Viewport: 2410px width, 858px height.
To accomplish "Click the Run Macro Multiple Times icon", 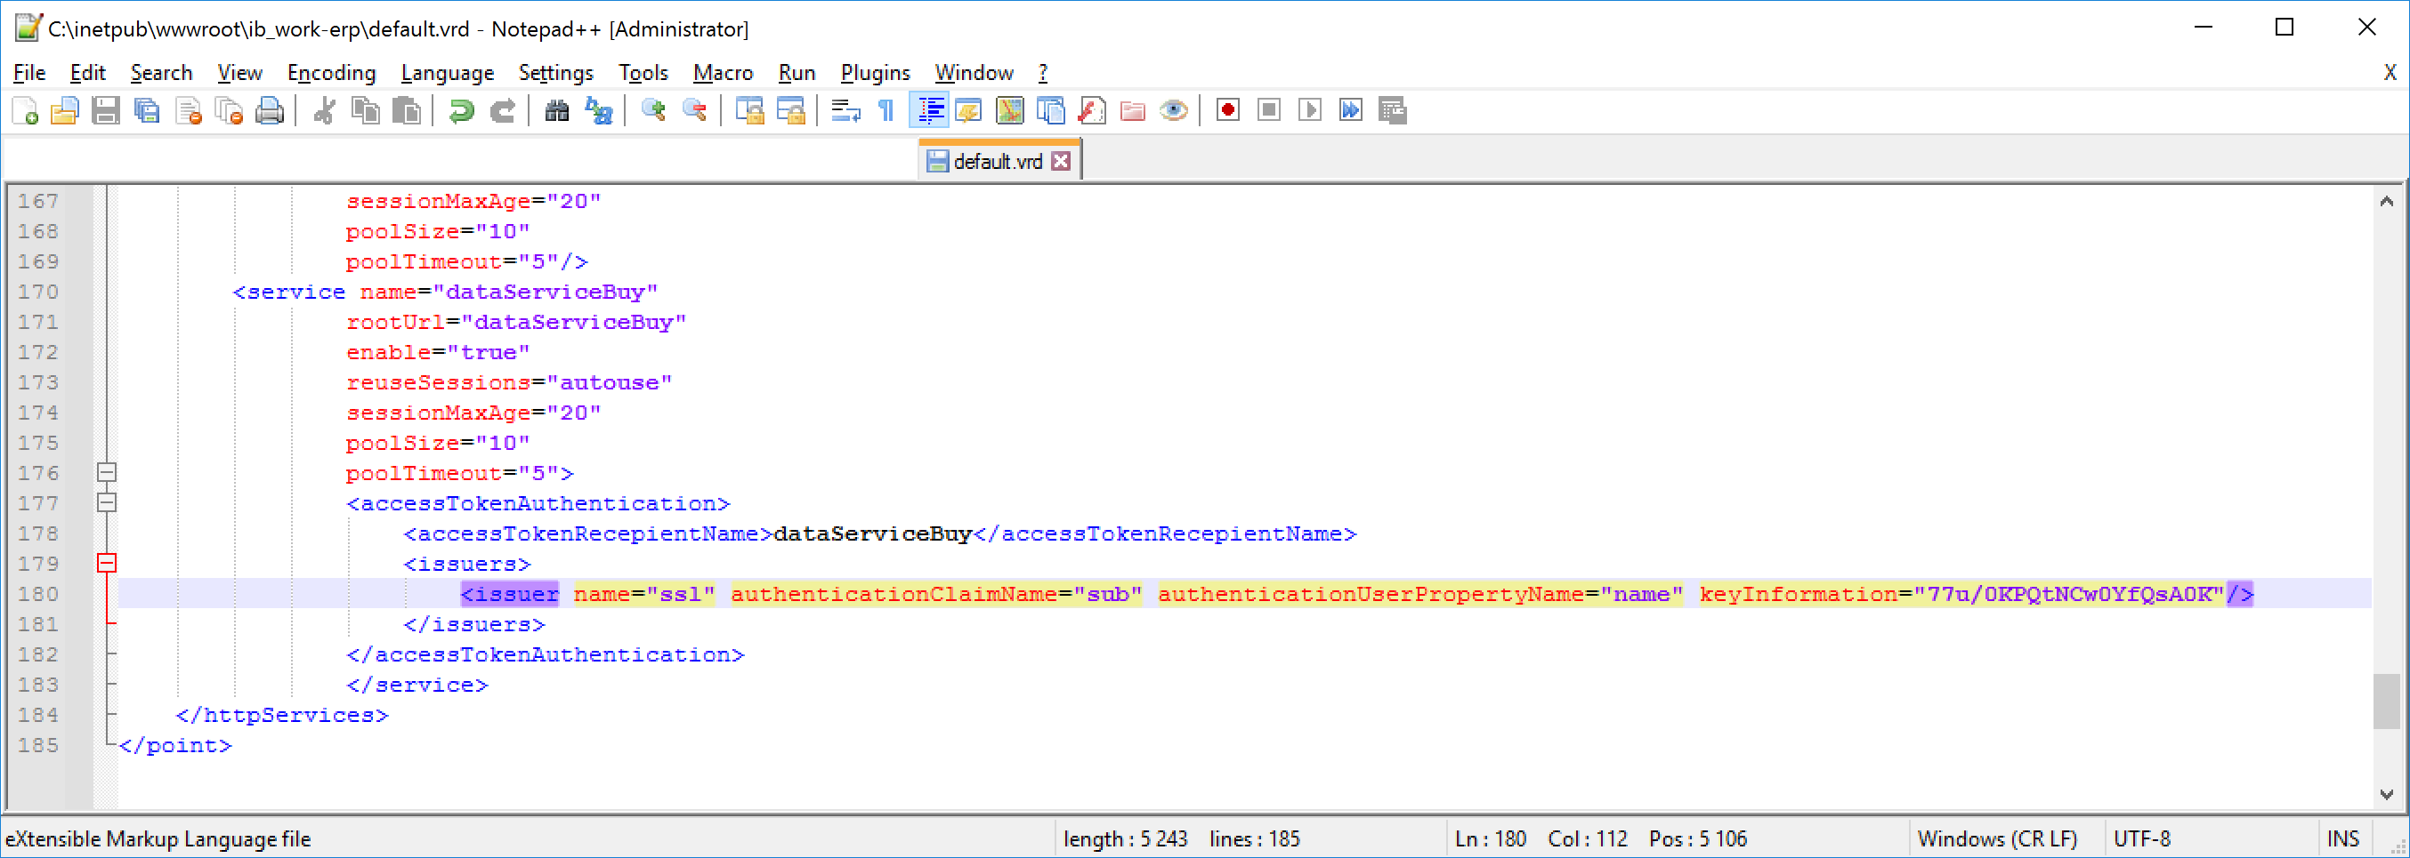I will [1351, 110].
